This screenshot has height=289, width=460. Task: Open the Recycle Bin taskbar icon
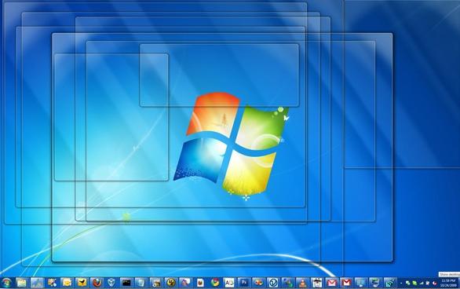coord(141,283)
